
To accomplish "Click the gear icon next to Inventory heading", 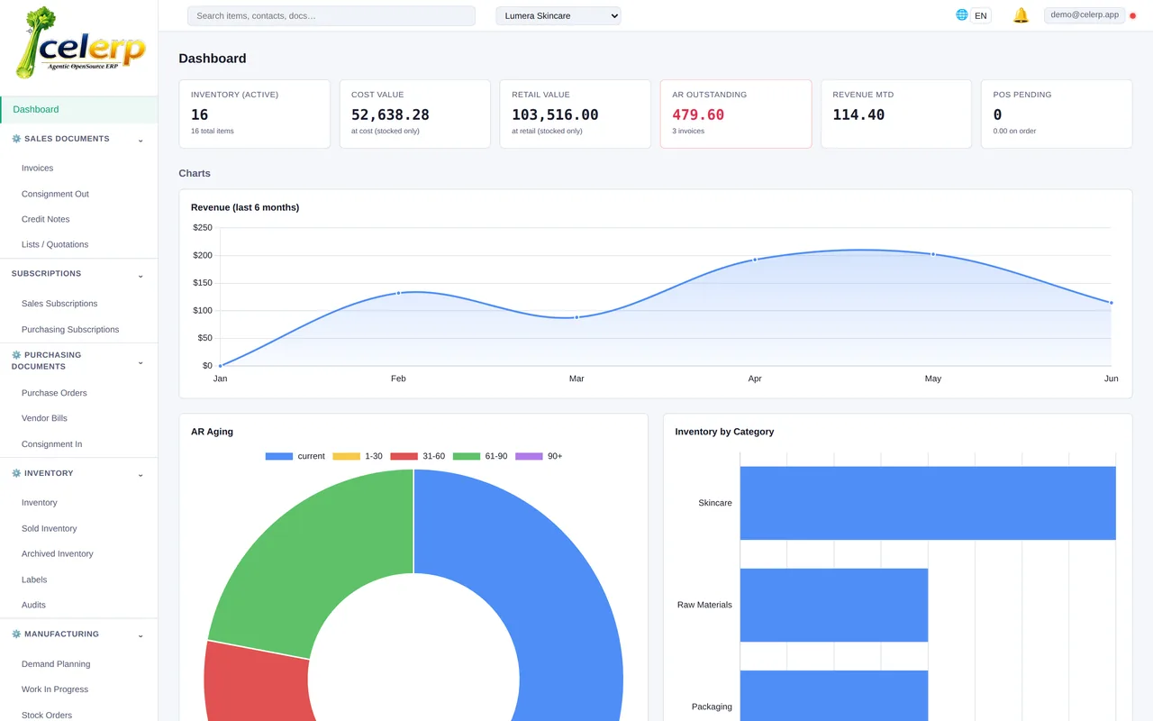I will tap(16, 473).
